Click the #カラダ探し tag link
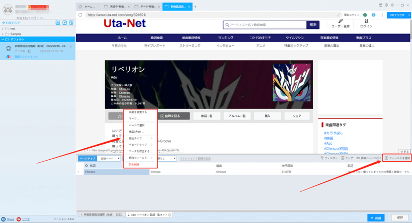 (333, 133)
